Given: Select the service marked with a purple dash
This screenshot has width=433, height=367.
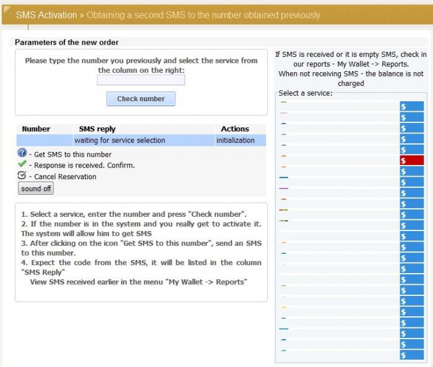Looking at the screenshot, I should (339, 188).
